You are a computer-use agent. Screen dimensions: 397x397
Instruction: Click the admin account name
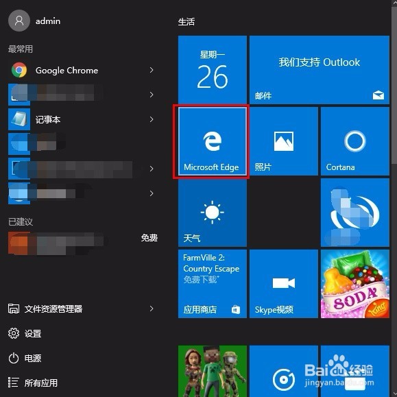click(x=48, y=21)
